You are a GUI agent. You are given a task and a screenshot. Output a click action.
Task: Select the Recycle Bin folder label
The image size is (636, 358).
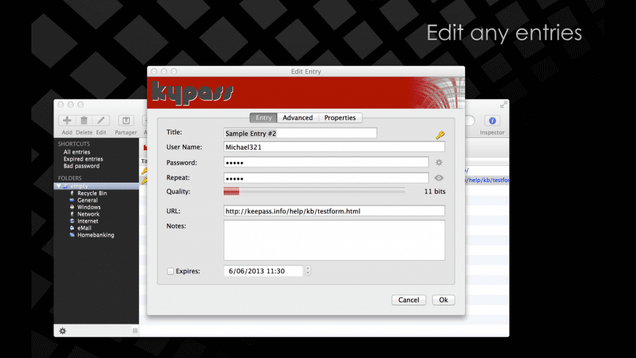click(92, 194)
